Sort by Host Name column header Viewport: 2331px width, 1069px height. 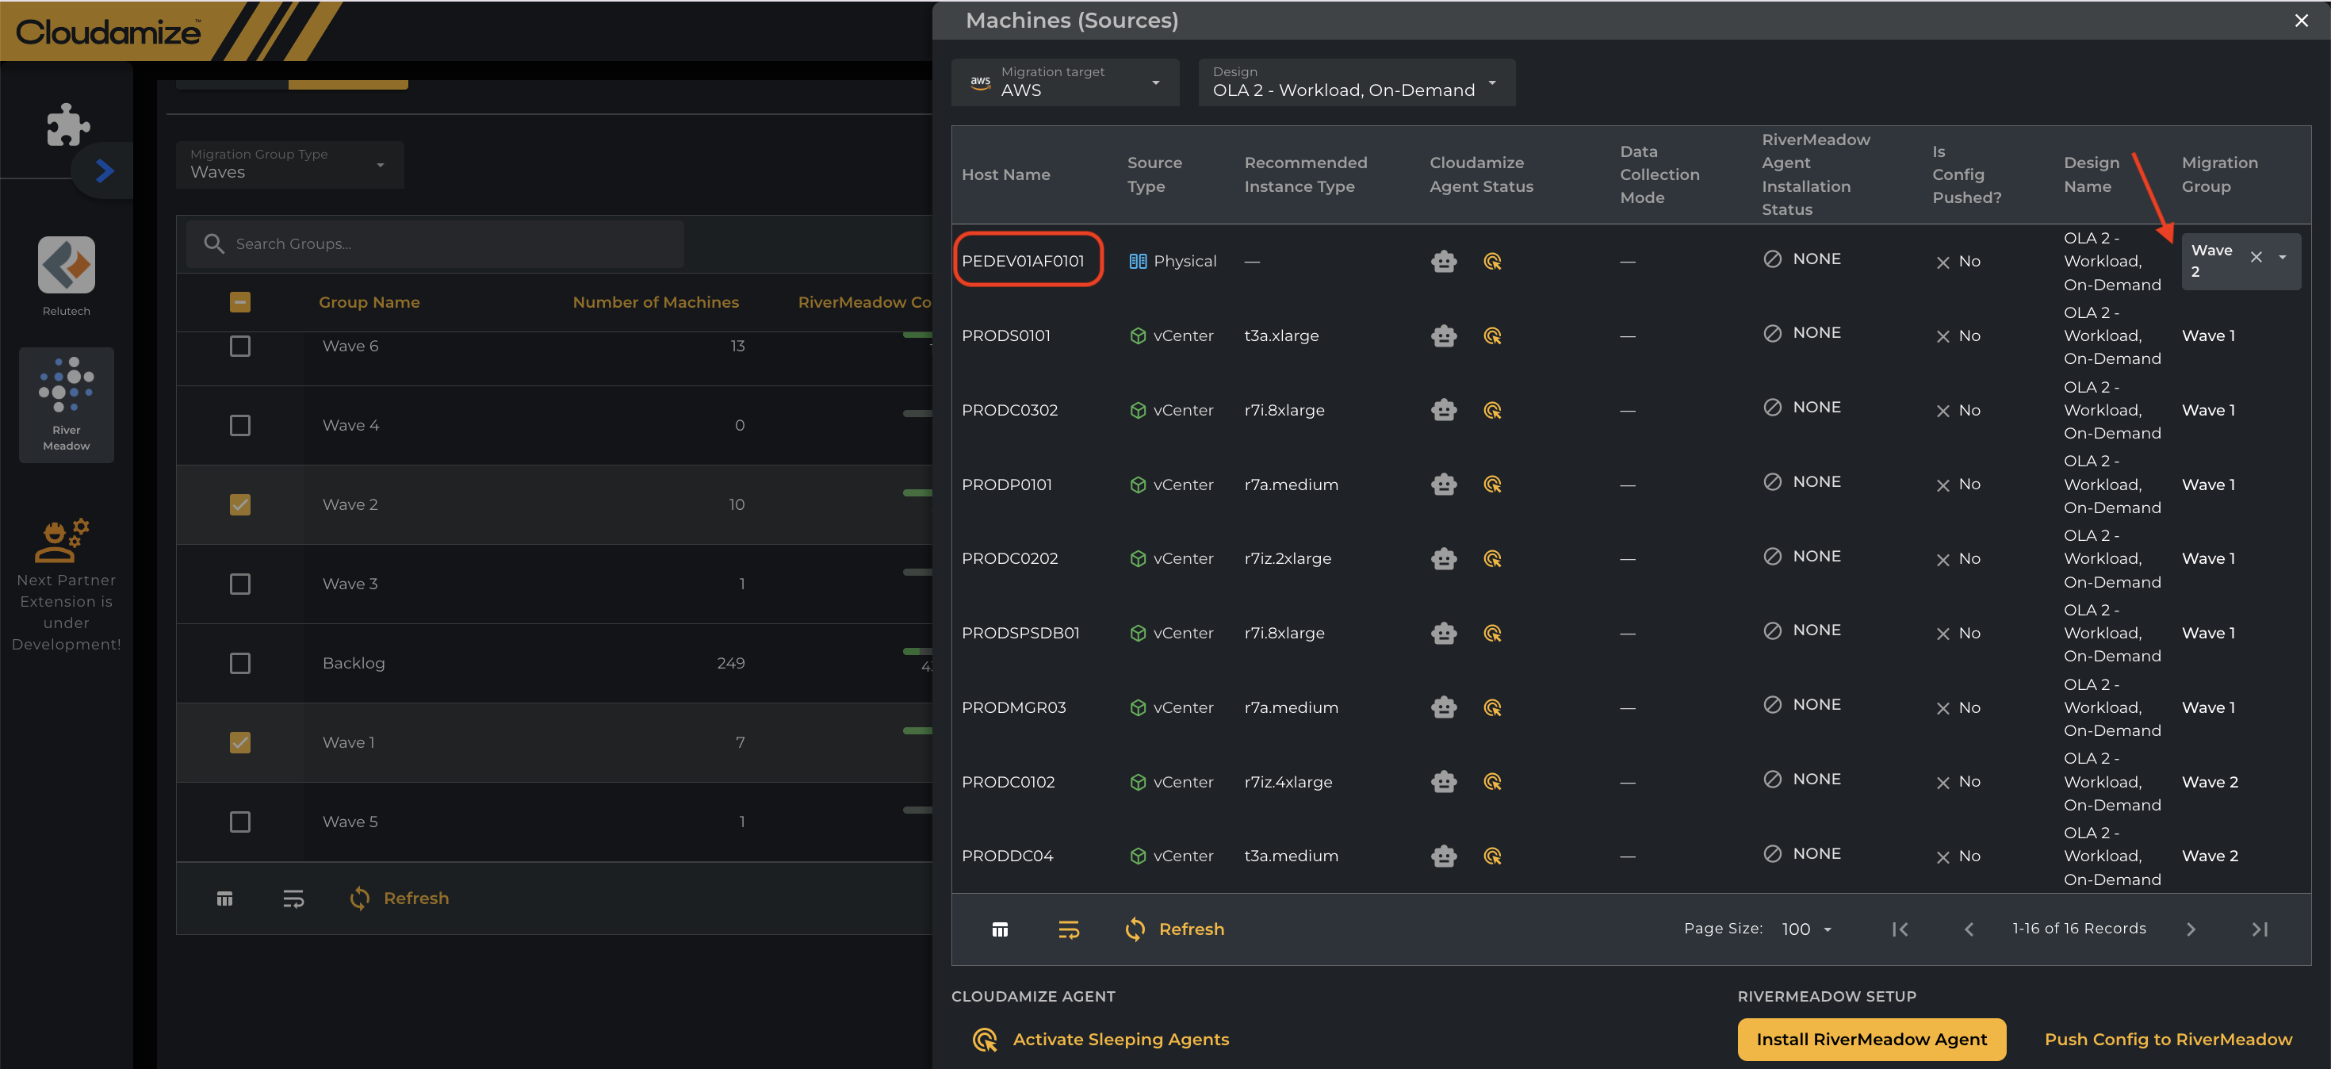tap(1005, 174)
